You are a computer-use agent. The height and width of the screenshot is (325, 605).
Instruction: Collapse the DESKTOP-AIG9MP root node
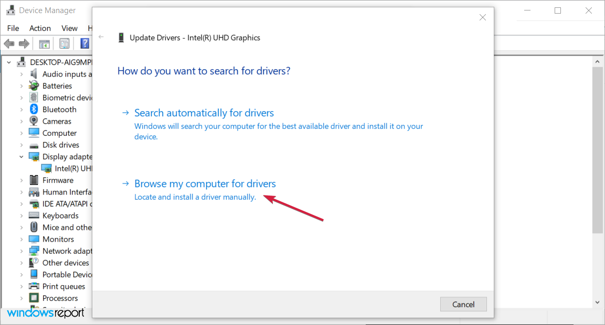[x=9, y=62]
